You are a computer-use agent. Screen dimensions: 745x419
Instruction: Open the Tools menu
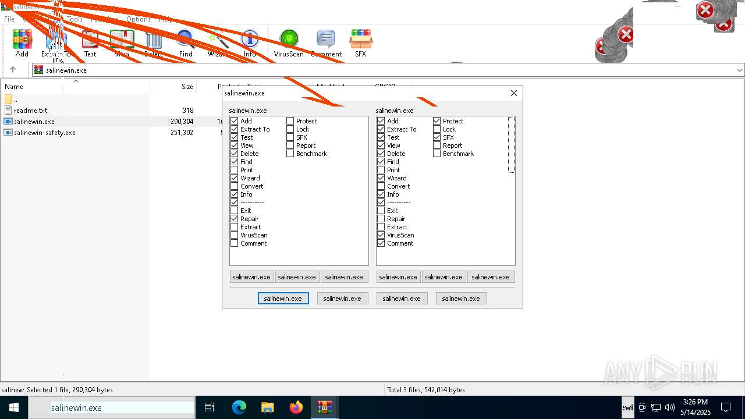pos(74,19)
